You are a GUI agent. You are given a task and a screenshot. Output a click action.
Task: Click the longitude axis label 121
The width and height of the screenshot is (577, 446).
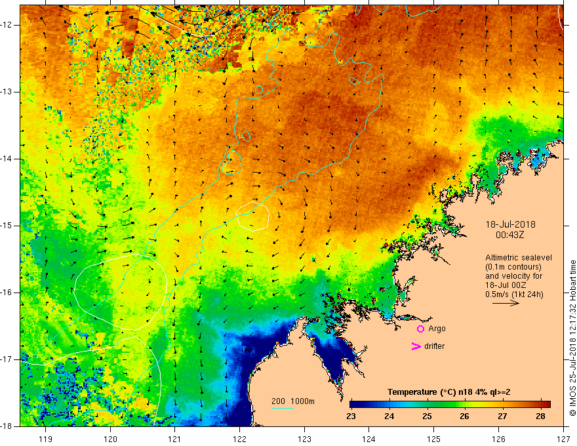(x=174, y=439)
